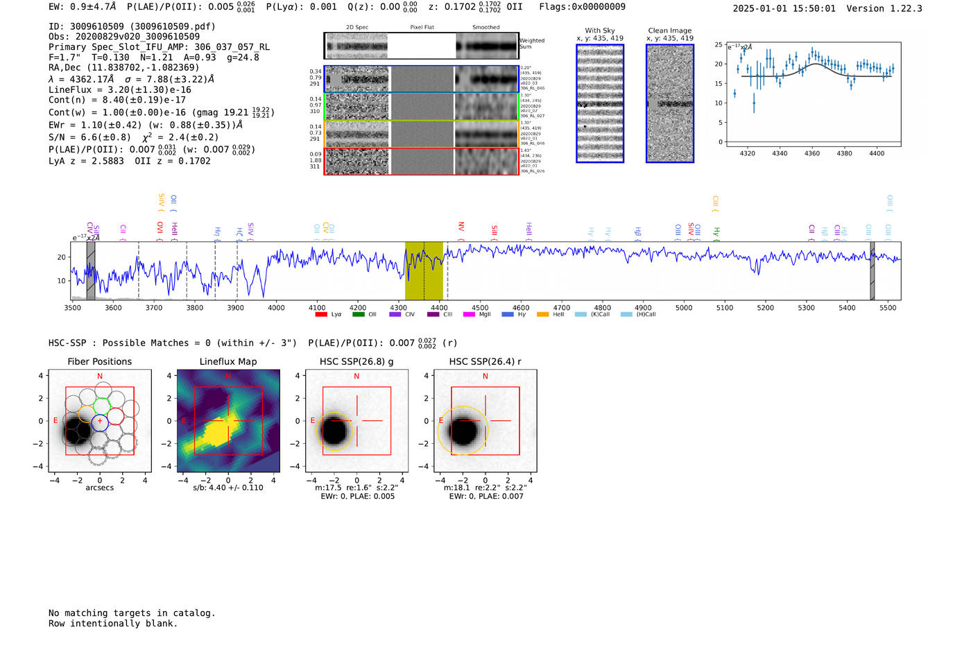Image resolution: width=971 pixels, height=661 pixels.
Task: Click 's/b: 4.40 +/- 0.110' under Lineflux Map
Action: click(x=228, y=488)
